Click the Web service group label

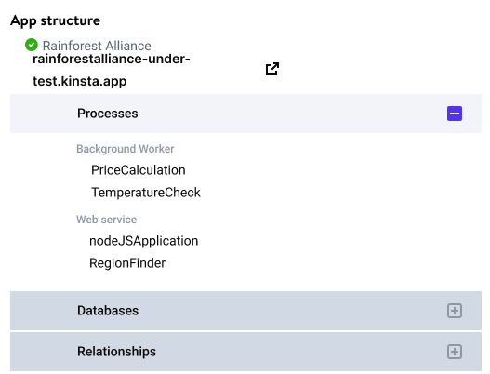[x=107, y=220]
